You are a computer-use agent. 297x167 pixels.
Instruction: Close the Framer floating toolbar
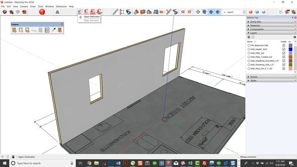(62, 24)
